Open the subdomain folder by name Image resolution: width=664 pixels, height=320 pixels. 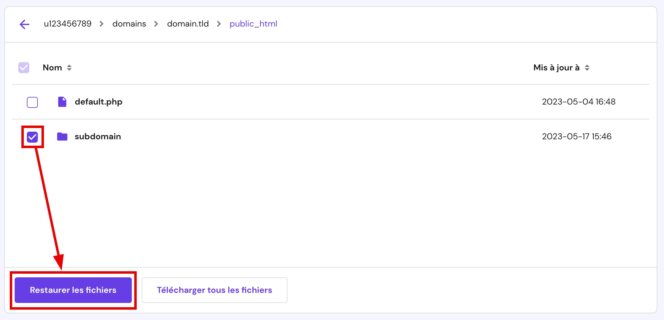point(98,137)
